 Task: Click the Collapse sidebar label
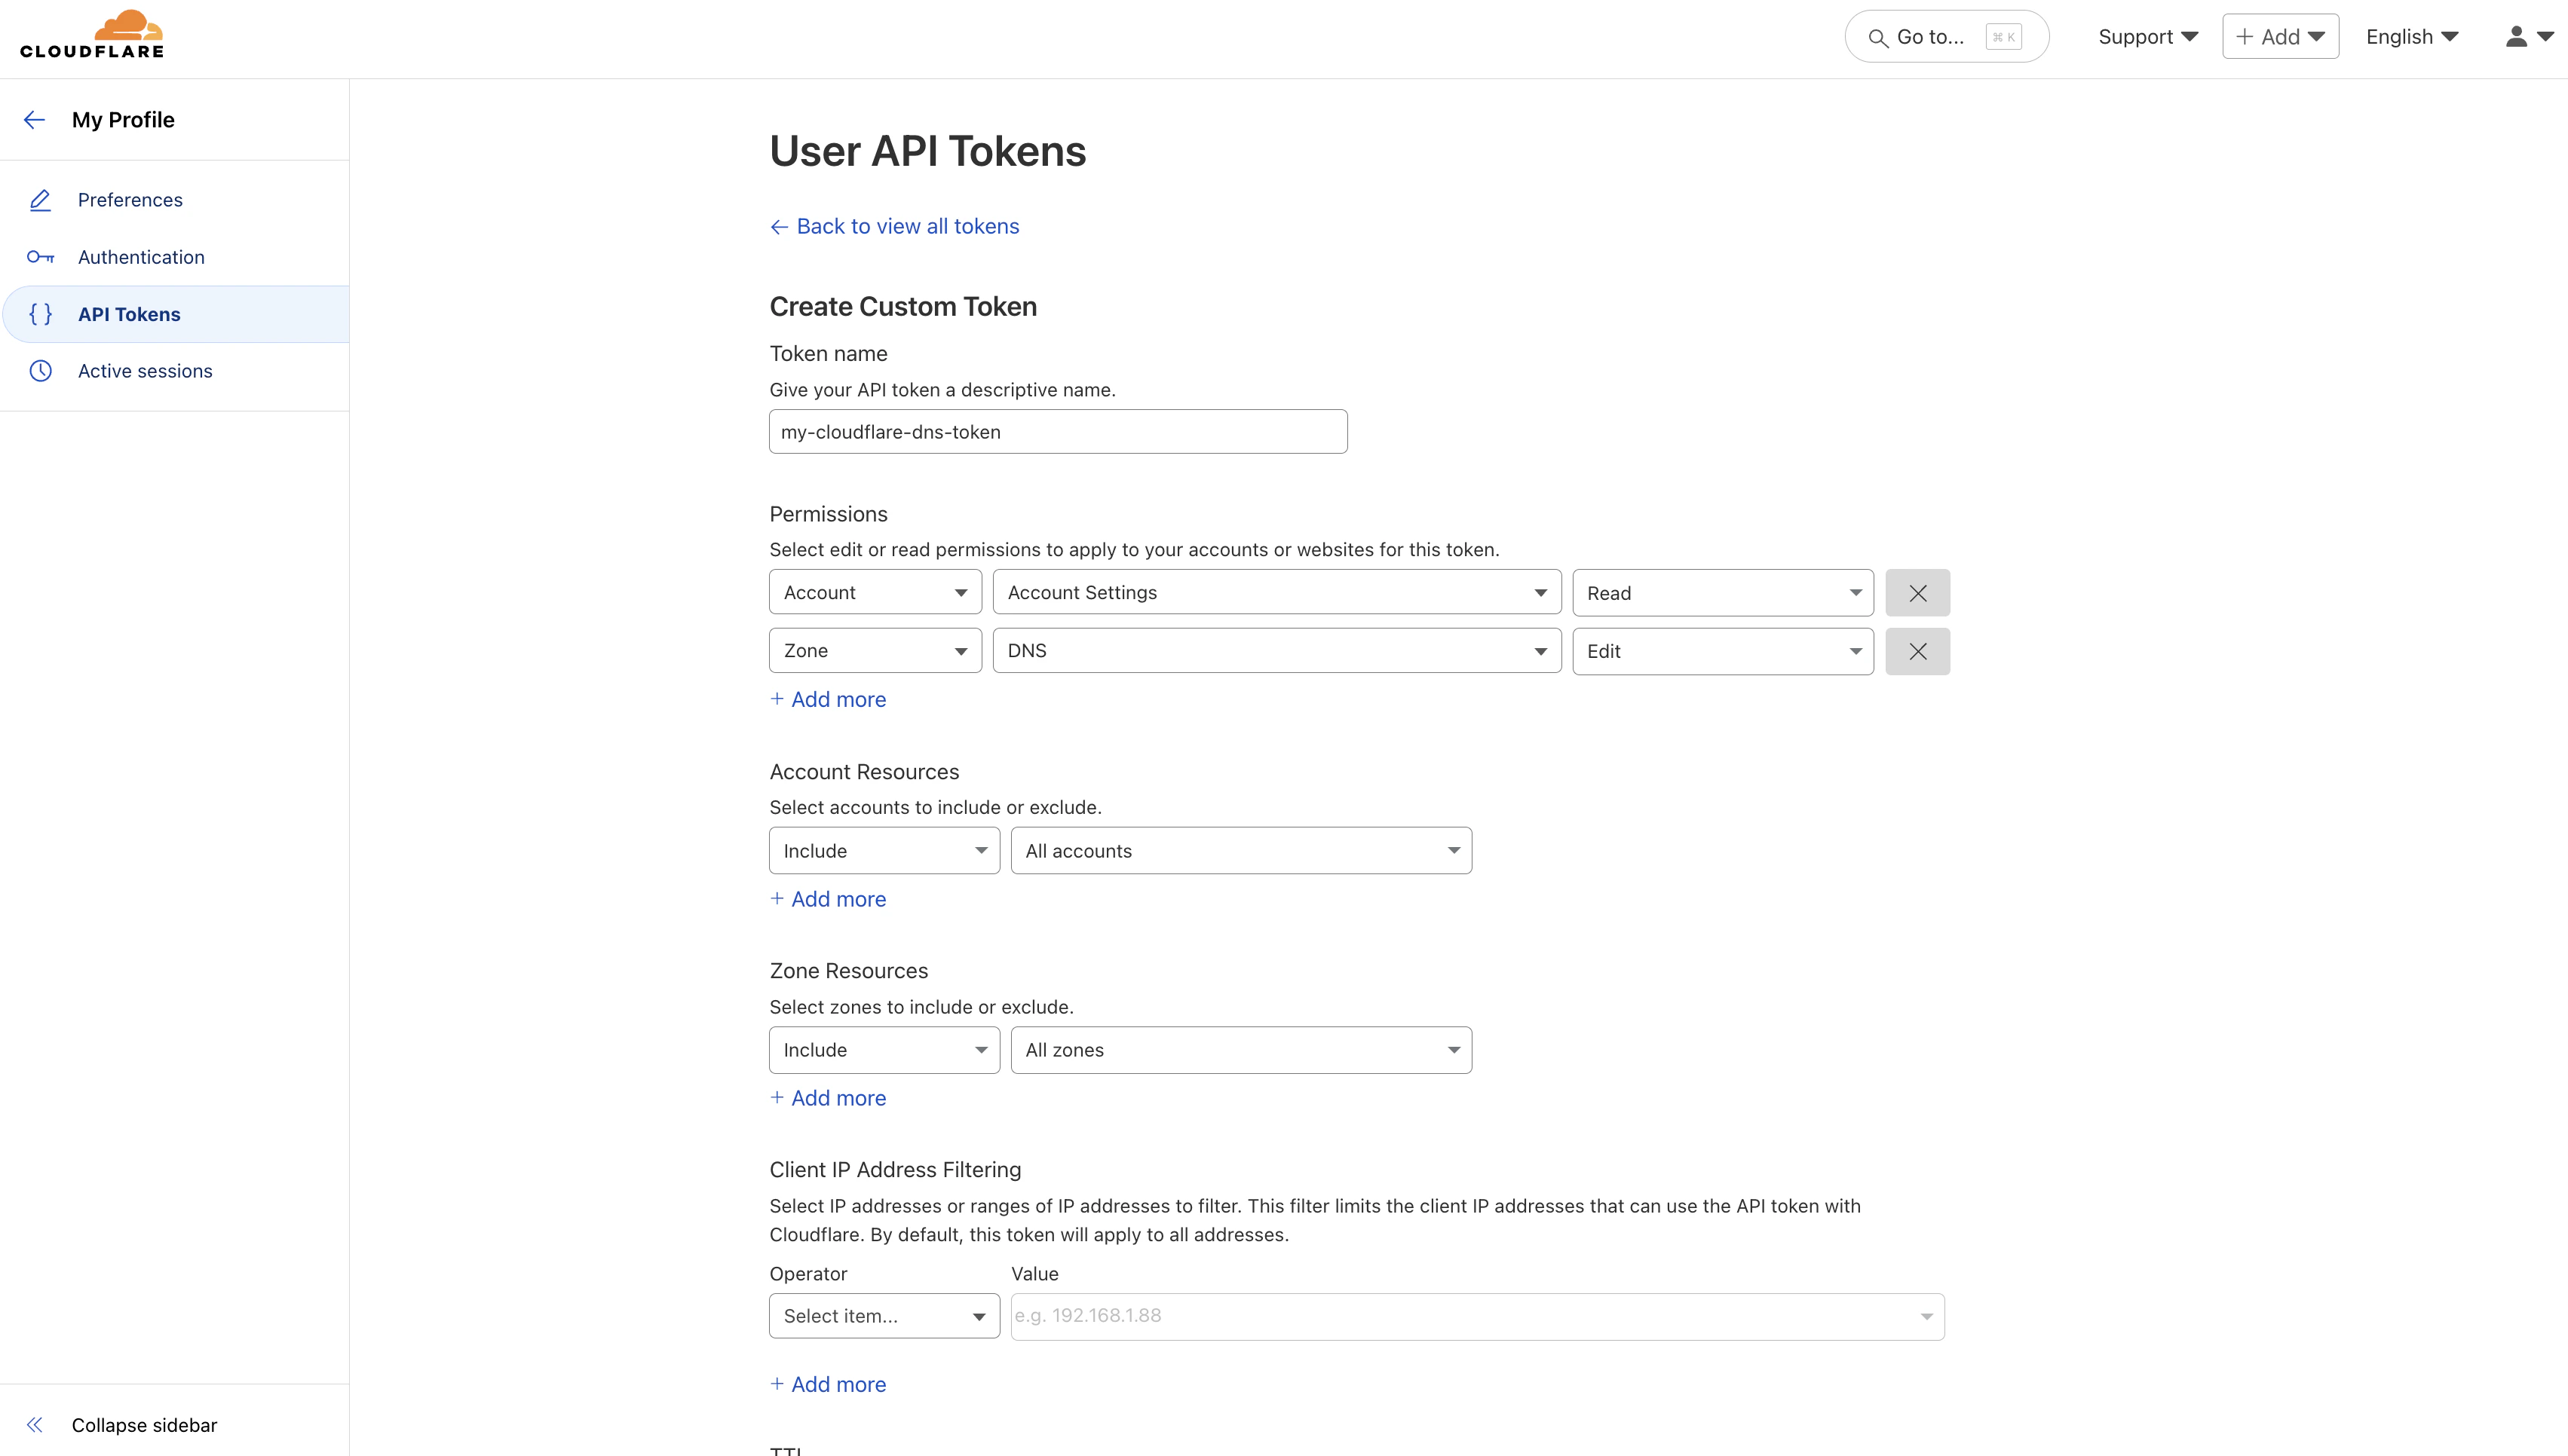(x=144, y=1425)
